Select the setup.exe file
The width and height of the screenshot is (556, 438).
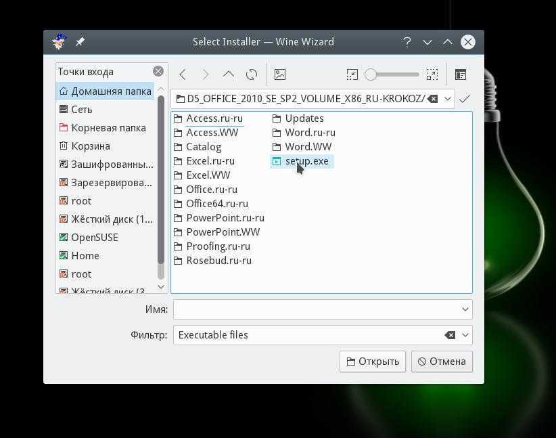click(x=306, y=161)
